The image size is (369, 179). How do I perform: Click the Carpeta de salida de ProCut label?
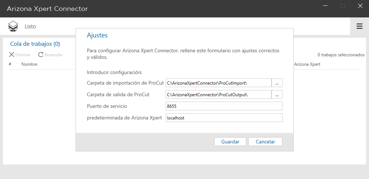pyautogui.click(x=118, y=95)
